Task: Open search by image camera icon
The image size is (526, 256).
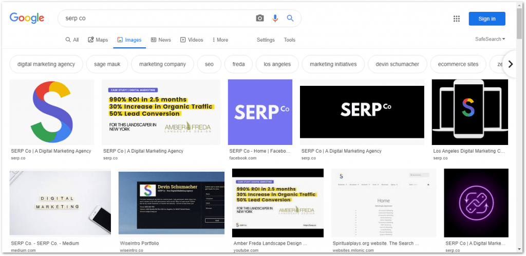Action: (x=260, y=18)
